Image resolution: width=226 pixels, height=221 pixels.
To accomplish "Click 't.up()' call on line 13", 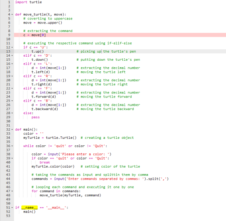I will [38, 51].
